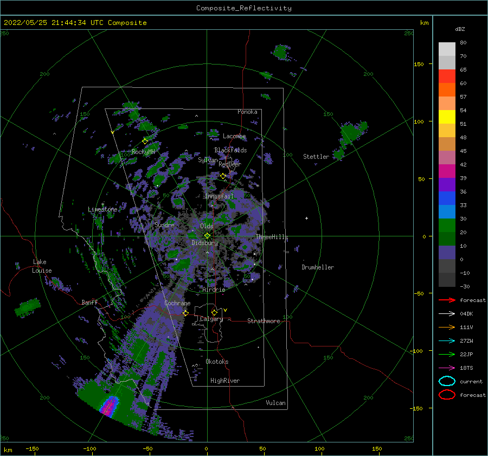Click the Cochrane city label
Viewport: 488px width, 456px height.
point(177,303)
